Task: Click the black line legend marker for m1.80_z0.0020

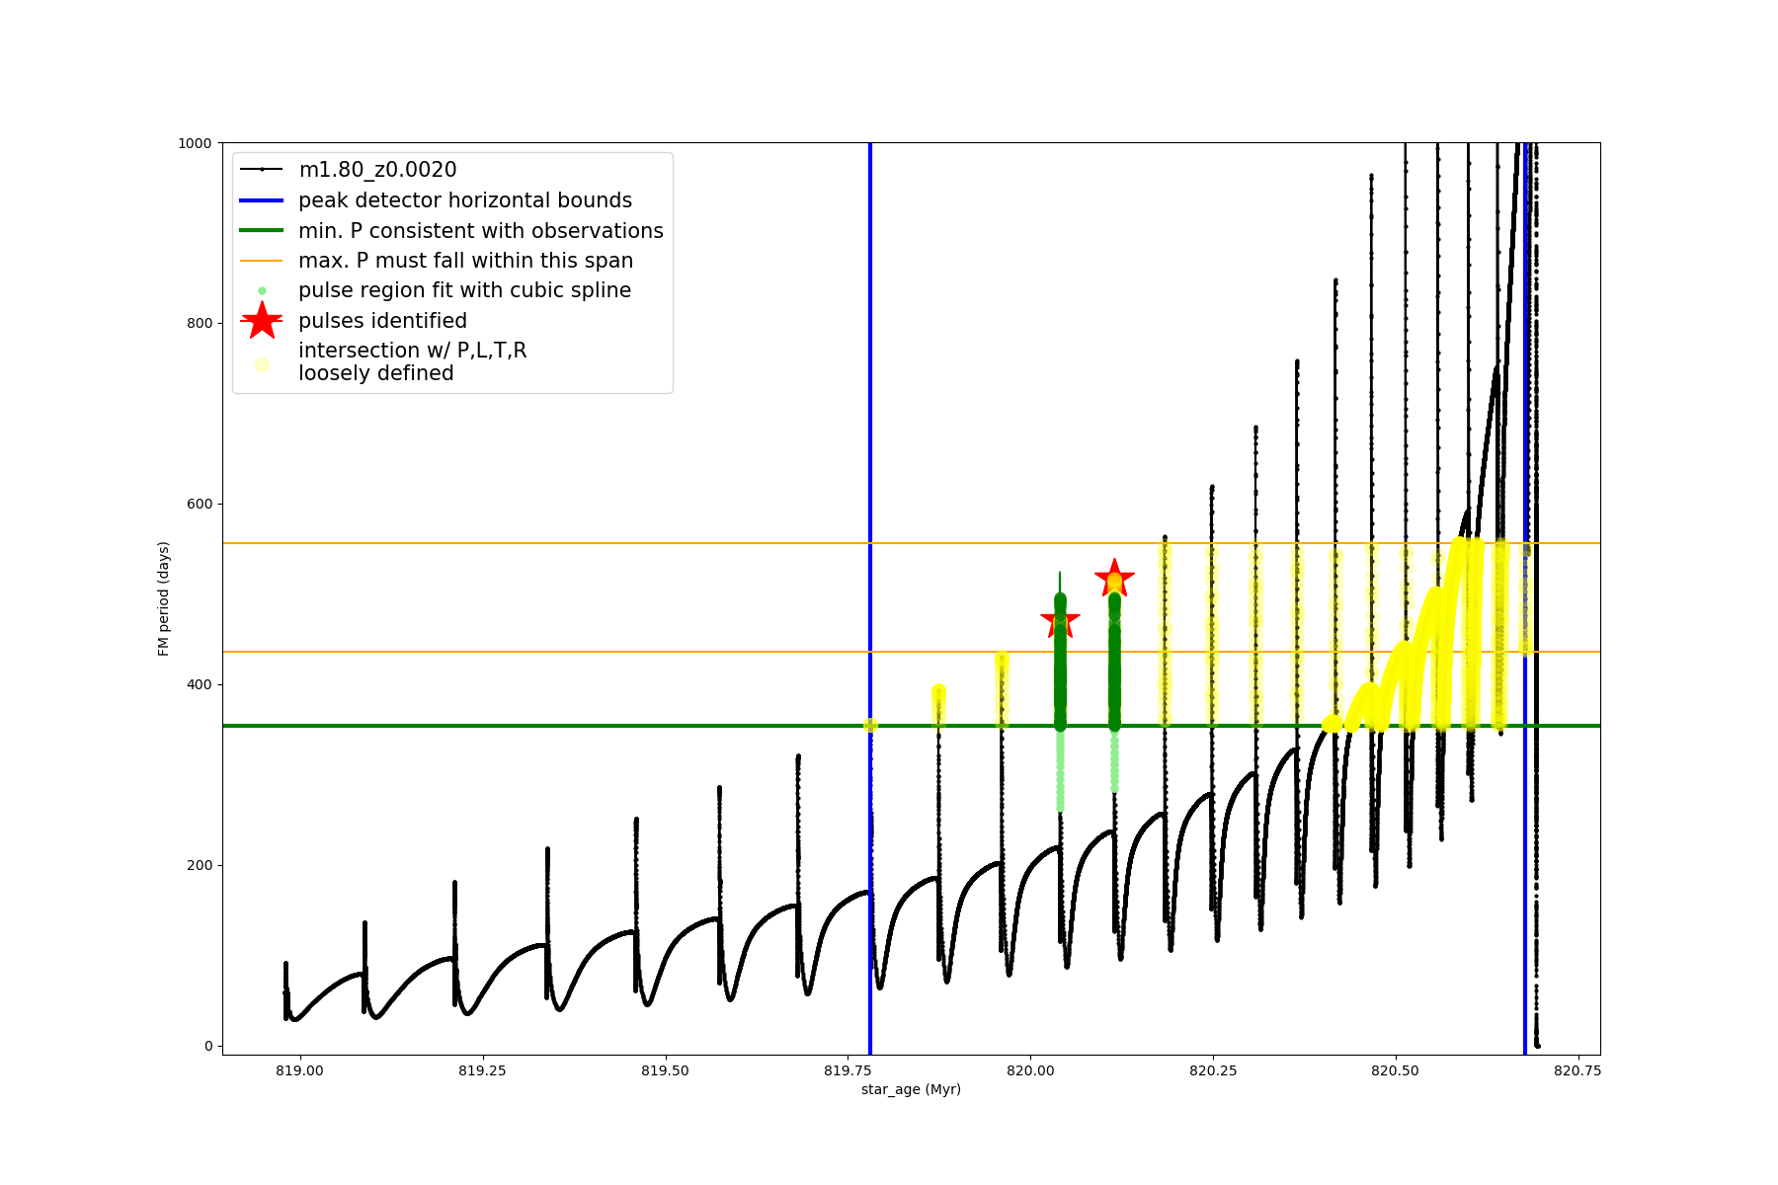Action: pyautogui.click(x=262, y=170)
